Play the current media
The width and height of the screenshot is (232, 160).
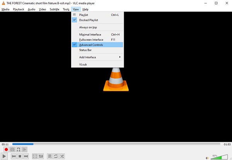4,156
